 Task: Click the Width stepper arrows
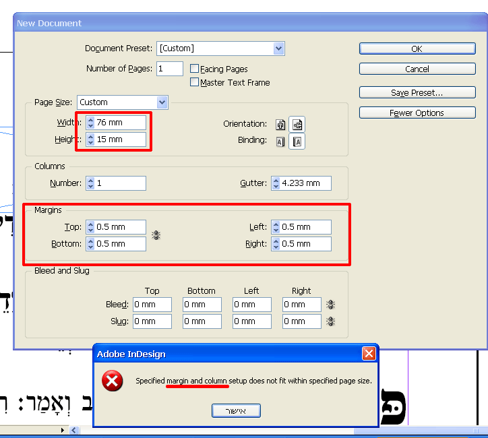point(90,123)
